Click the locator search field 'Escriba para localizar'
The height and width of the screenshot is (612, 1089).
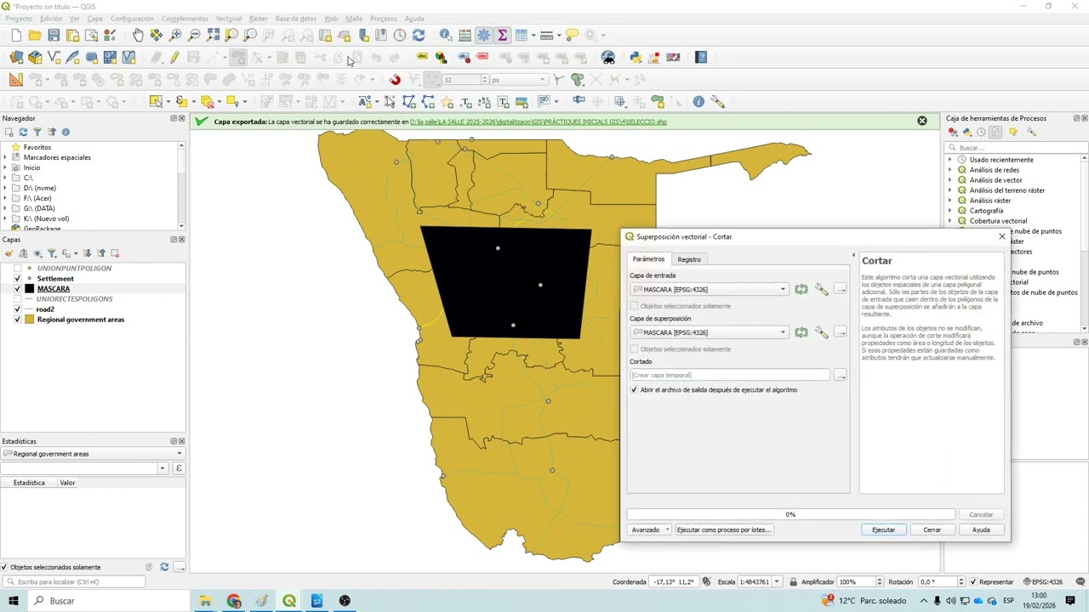tap(73, 582)
